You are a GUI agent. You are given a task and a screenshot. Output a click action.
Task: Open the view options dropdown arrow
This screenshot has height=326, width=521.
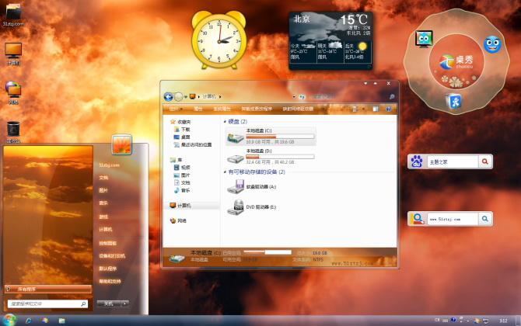(363, 109)
